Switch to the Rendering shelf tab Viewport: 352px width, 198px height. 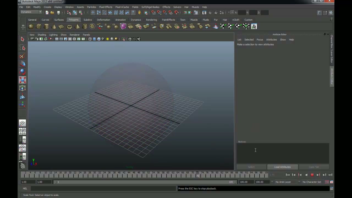(152, 20)
